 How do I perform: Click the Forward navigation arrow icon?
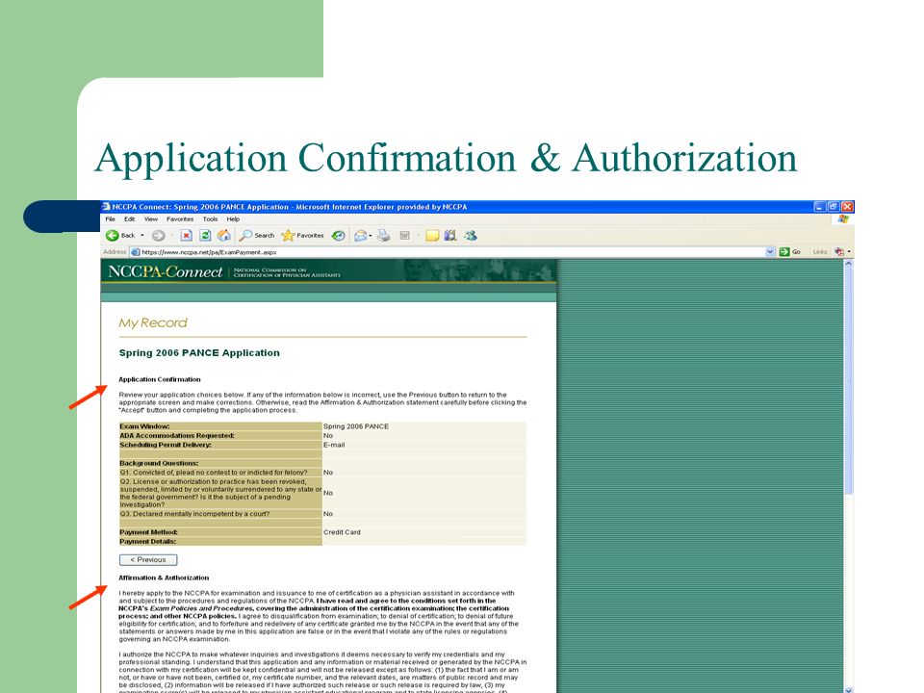(158, 236)
